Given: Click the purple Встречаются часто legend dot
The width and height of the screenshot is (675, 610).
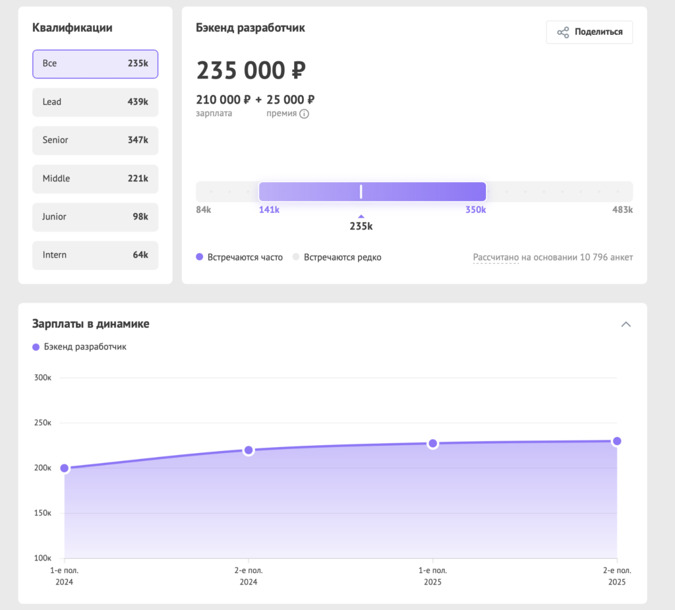Looking at the screenshot, I should click(x=200, y=258).
